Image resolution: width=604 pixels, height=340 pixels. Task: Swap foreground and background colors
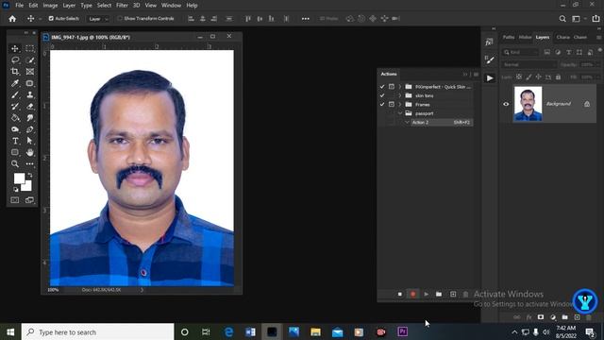click(30, 176)
